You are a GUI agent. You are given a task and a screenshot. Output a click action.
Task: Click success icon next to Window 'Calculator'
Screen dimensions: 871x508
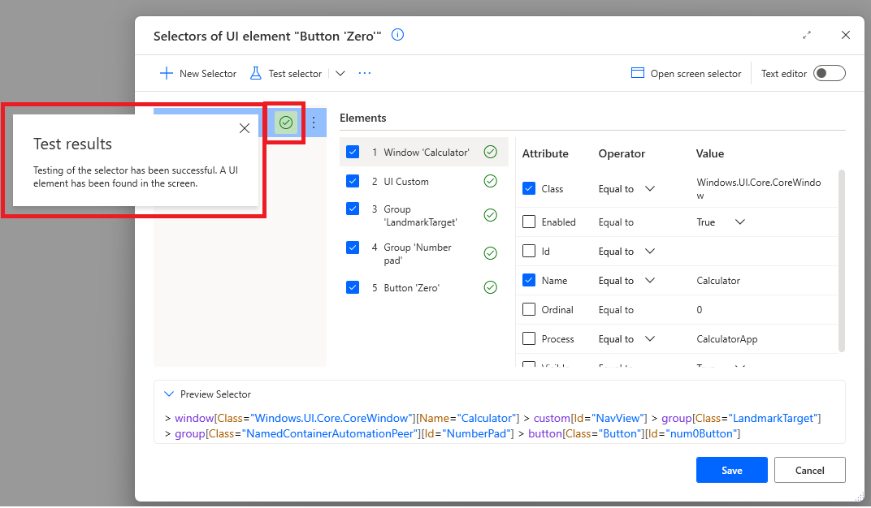491,152
